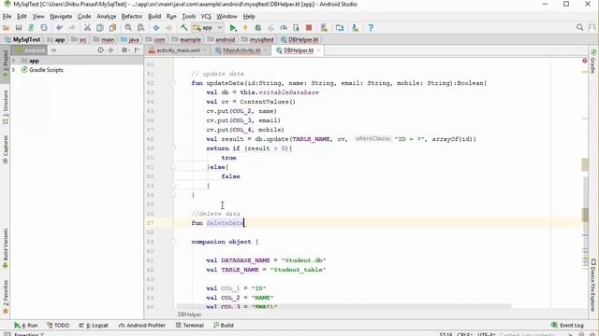The image size is (599, 336).
Task: Open Help with the question mark icon
Action: tap(371, 28)
